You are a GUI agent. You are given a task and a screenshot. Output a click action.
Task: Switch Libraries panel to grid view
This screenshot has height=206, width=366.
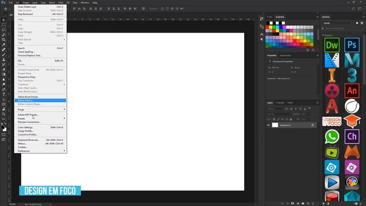click(357, 23)
